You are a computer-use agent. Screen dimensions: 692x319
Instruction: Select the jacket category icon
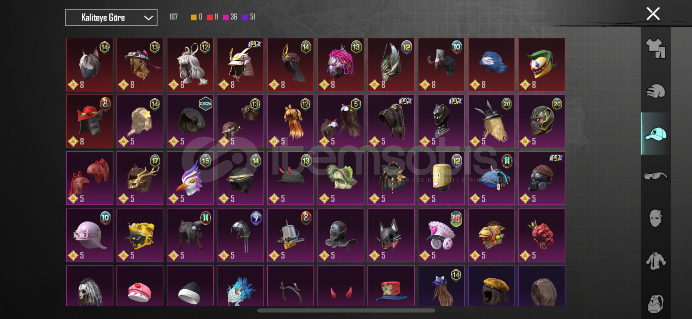point(655,261)
